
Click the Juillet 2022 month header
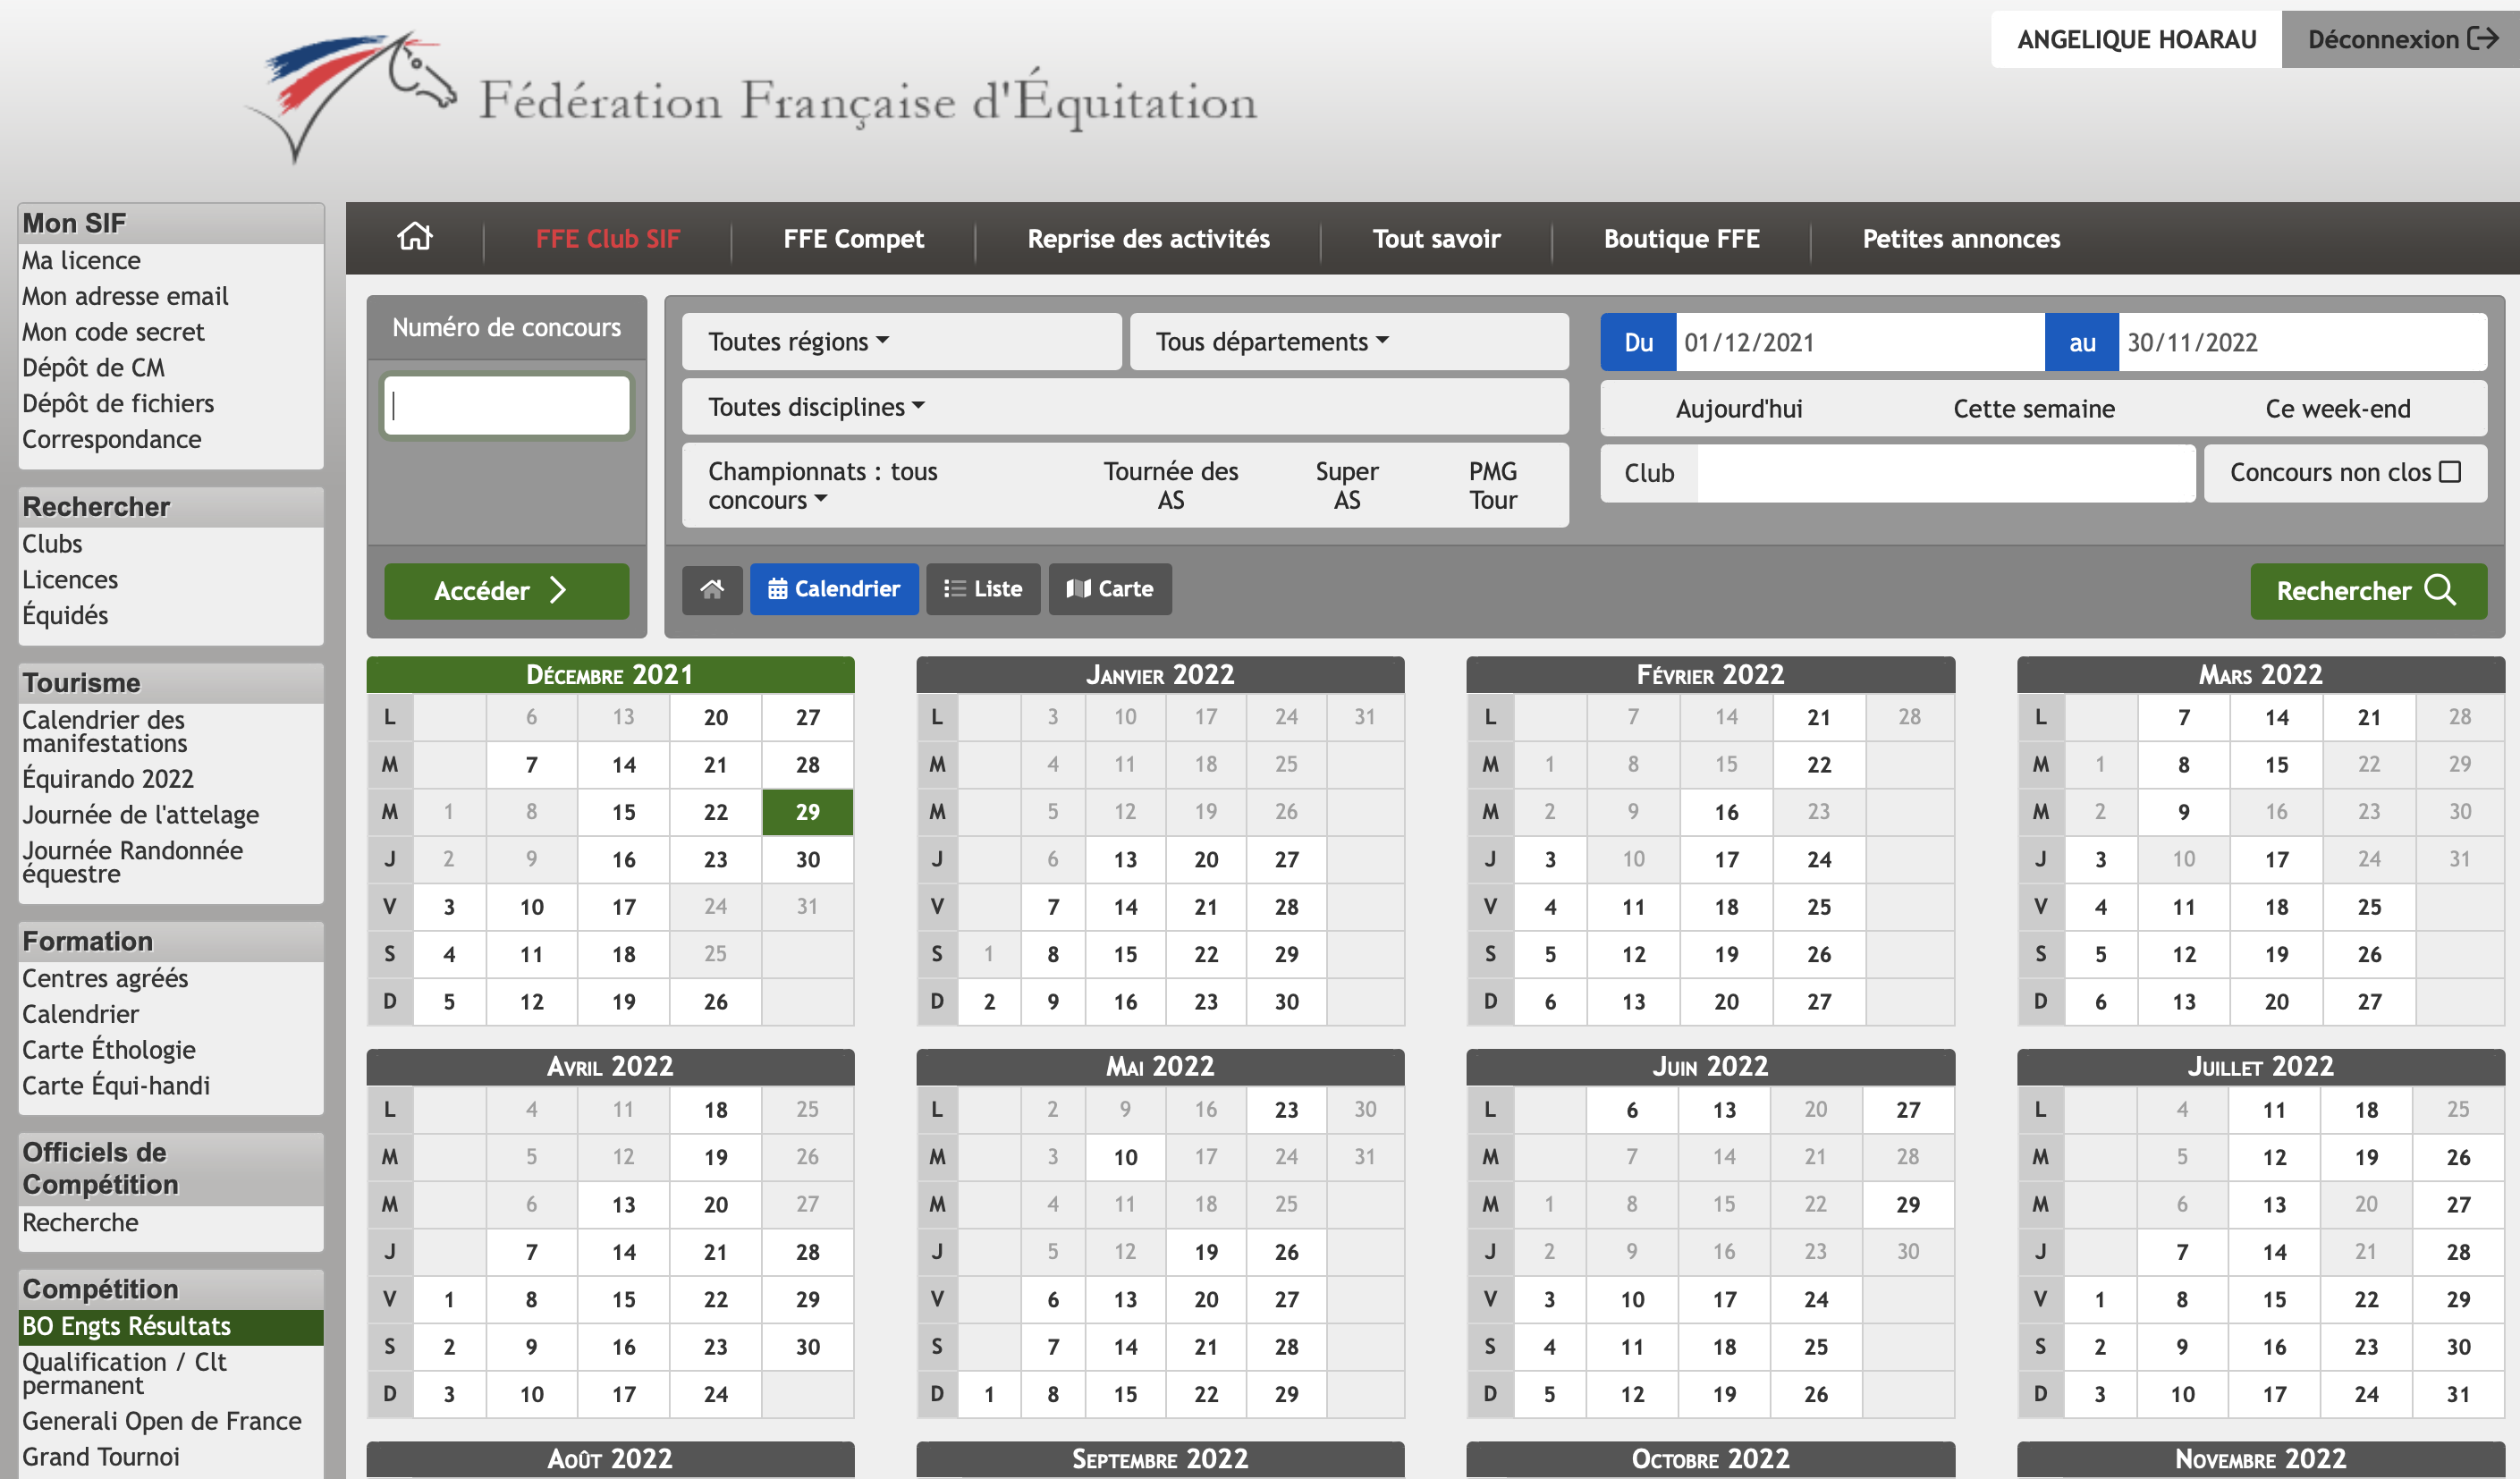coord(2260,1066)
